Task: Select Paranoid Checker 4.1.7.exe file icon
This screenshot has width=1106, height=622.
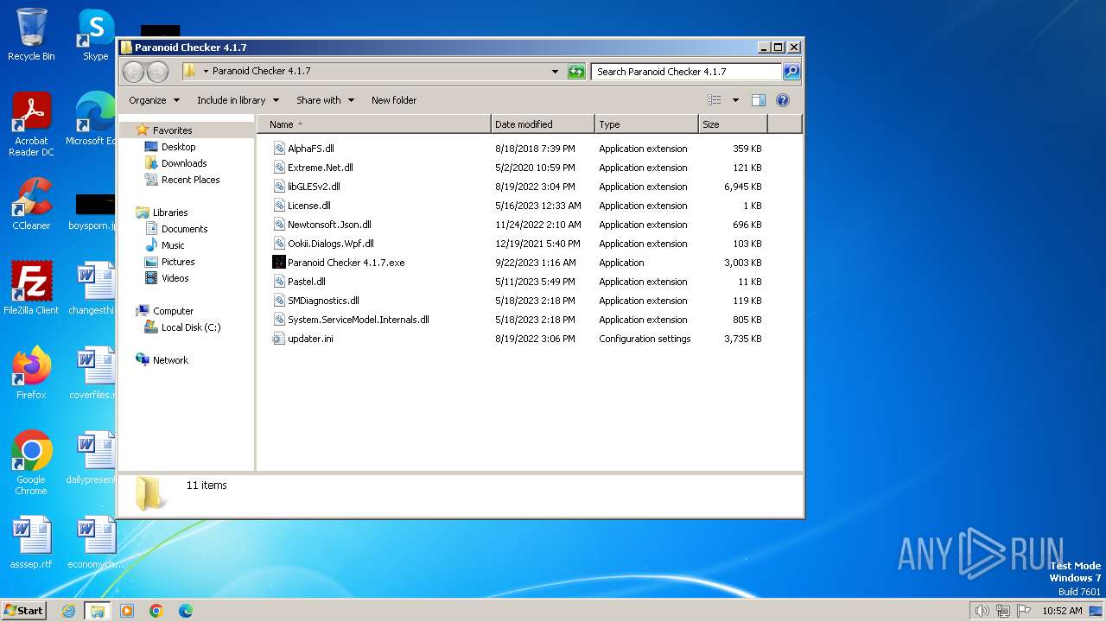Action: coord(279,263)
